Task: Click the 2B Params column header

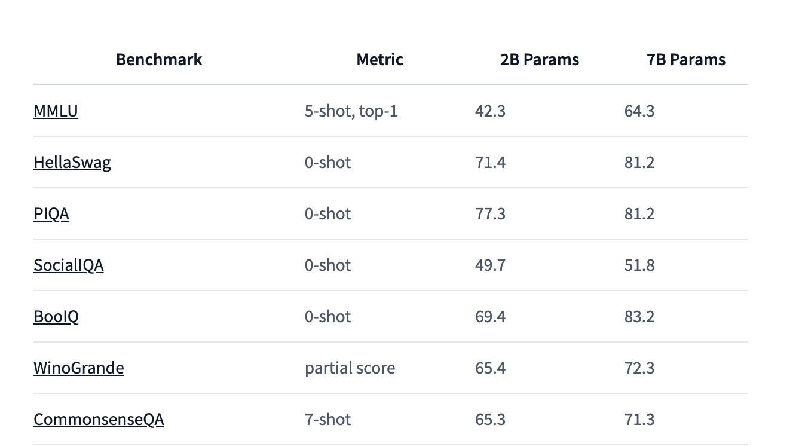Action: click(539, 60)
